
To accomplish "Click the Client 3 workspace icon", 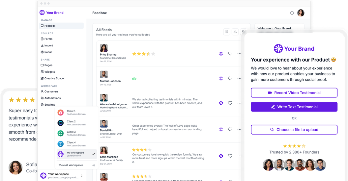I will (61, 133).
